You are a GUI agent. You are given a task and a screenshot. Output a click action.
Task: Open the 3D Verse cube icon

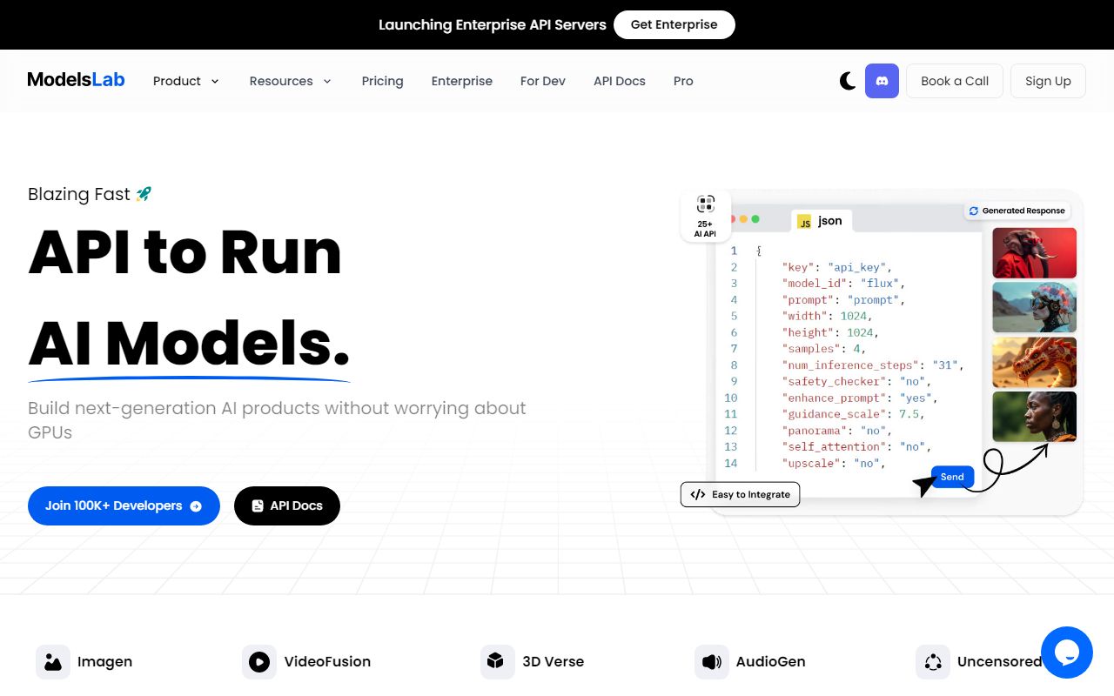[x=497, y=662]
